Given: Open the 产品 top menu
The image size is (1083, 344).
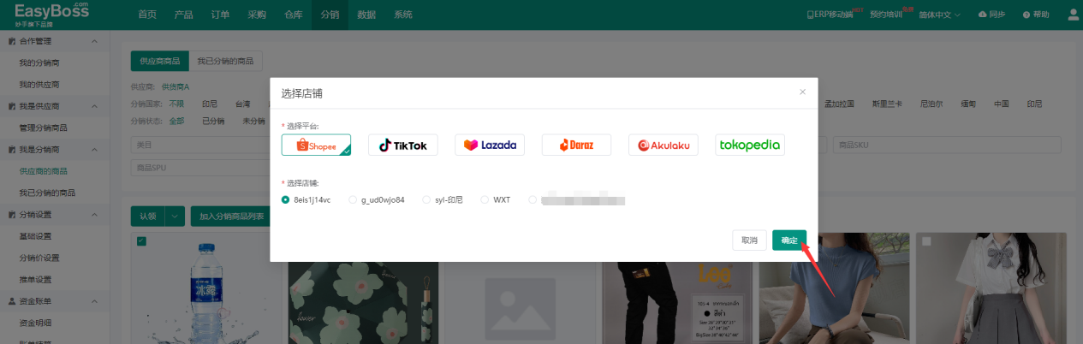Looking at the screenshot, I should [183, 15].
